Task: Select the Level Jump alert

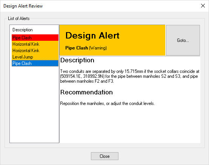Action: point(35,57)
